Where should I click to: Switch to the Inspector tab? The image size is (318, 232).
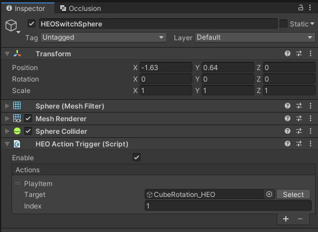[x=28, y=8]
